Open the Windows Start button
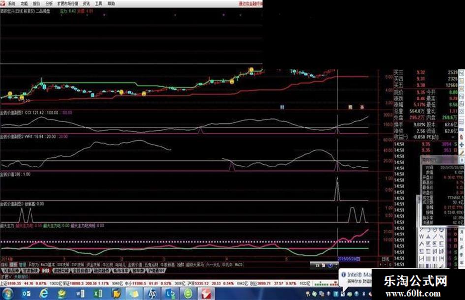The height and width of the screenshot is (300, 465). [7, 294]
